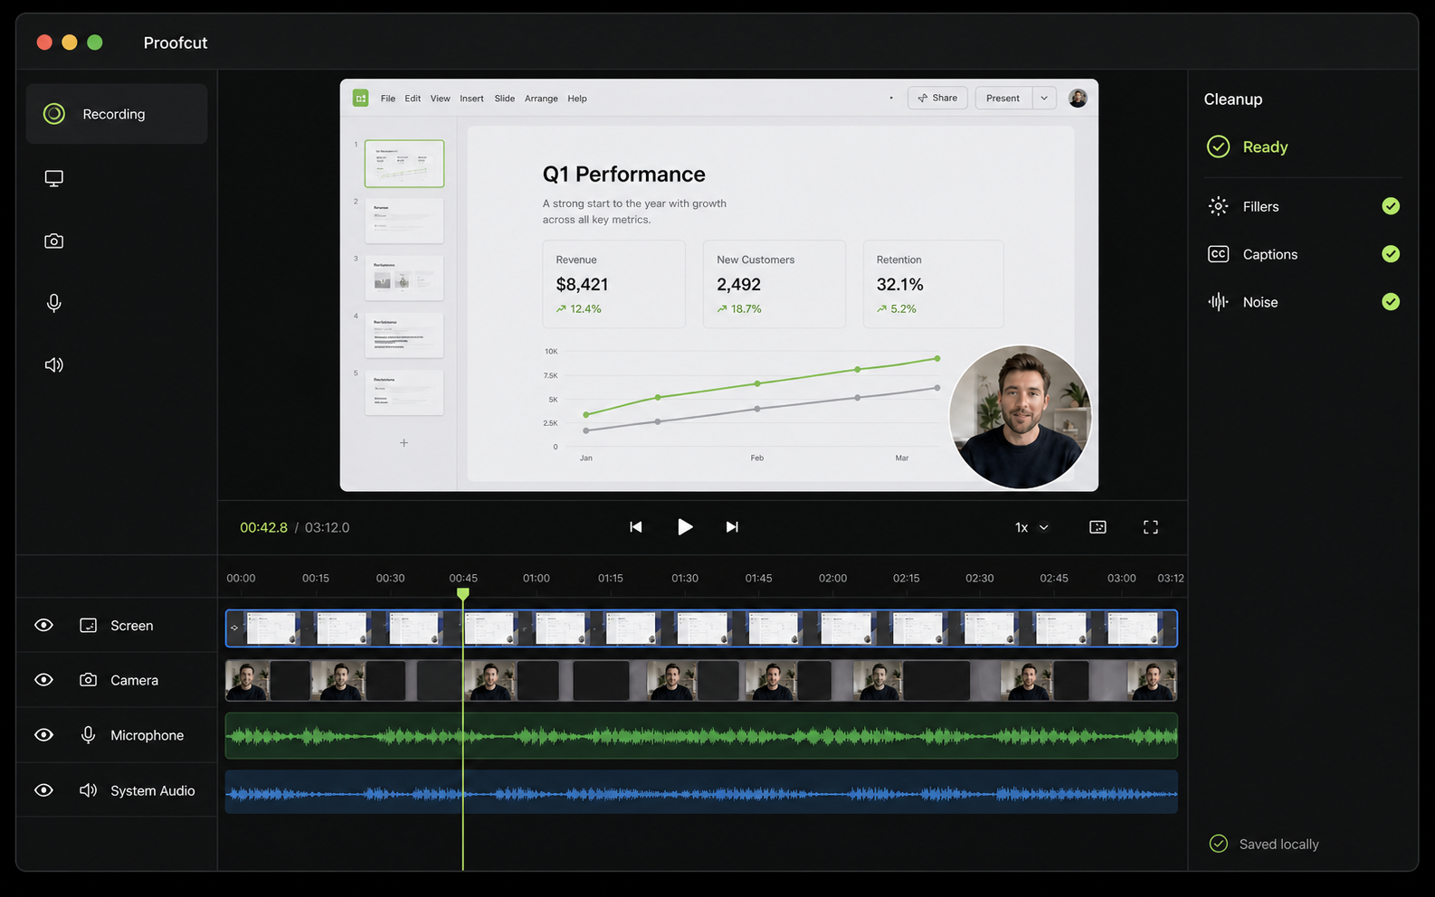The height and width of the screenshot is (897, 1435).
Task: Mute the Microphone track visibility
Action: [x=43, y=735]
